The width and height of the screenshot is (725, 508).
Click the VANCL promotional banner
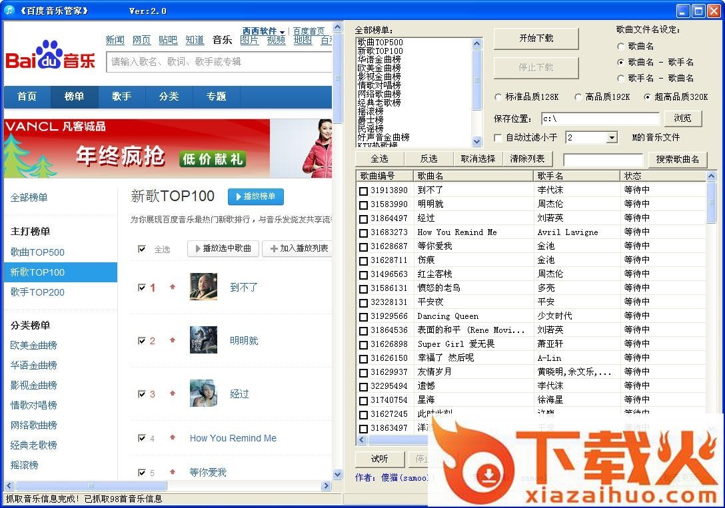pos(168,148)
